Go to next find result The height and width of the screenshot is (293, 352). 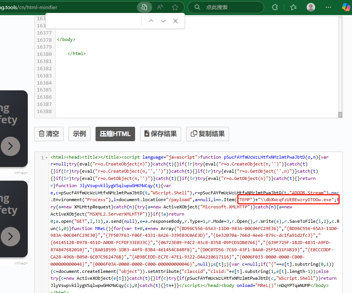tap(163, 21)
